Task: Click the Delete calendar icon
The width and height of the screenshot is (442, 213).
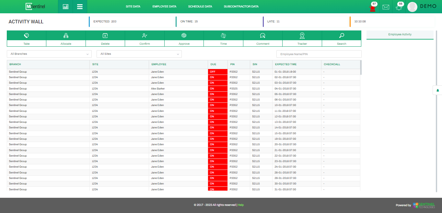Action: pos(105,35)
